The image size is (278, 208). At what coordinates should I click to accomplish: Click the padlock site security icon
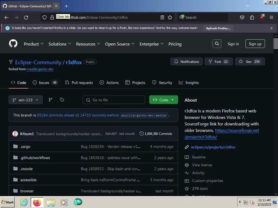click(x=52, y=17)
